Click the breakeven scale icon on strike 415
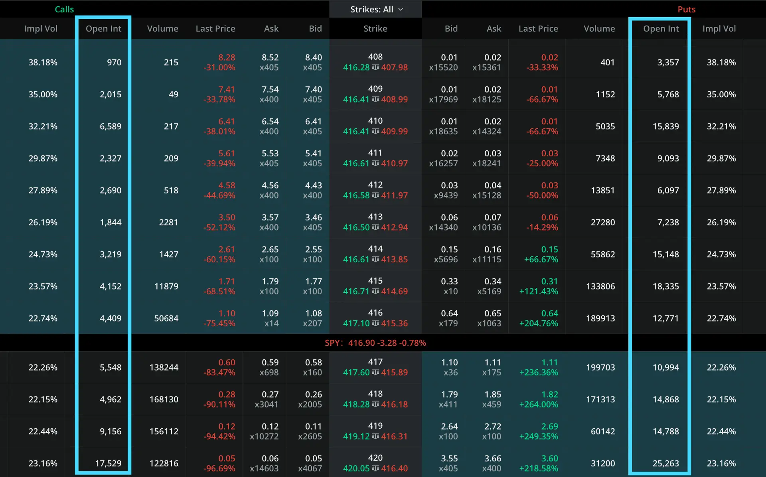The height and width of the screenshot is (477, 766). 375,292
